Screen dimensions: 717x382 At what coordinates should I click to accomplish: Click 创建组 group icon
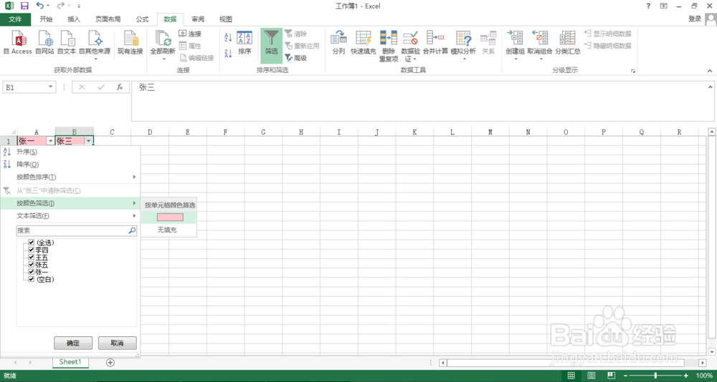pyautogui.click(x=516, y=39)
